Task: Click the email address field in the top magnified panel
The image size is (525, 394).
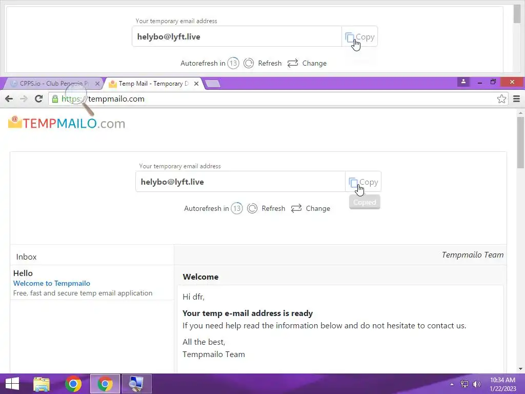Action: (237, 37)
